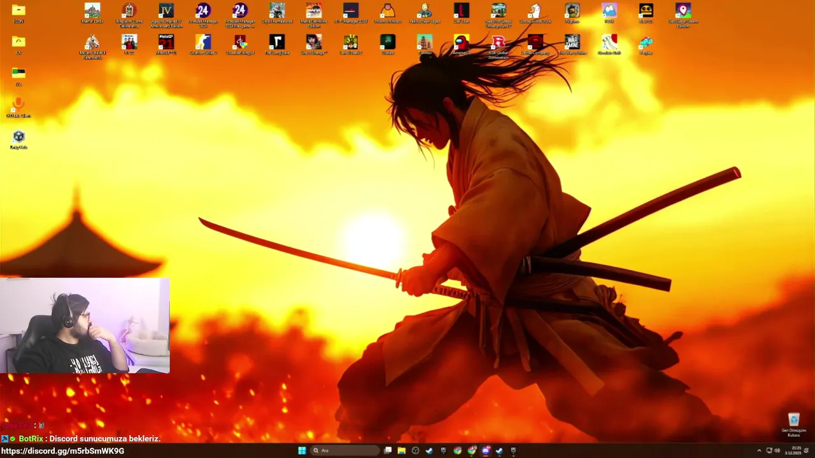Click the Goose Goose Duck shortcut
Viewport: 815px width, 458px height.
coord(535,14)
